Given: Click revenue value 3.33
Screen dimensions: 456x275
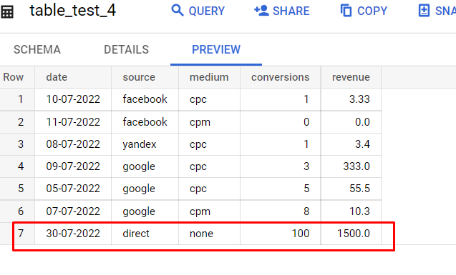Looking at the screenshot, I should pyautogui.click(x=359, y=99).
